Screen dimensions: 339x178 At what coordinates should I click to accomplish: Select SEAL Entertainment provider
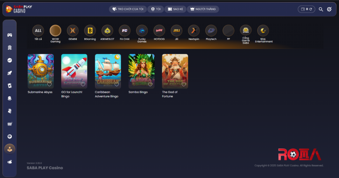tap(263, 31)
